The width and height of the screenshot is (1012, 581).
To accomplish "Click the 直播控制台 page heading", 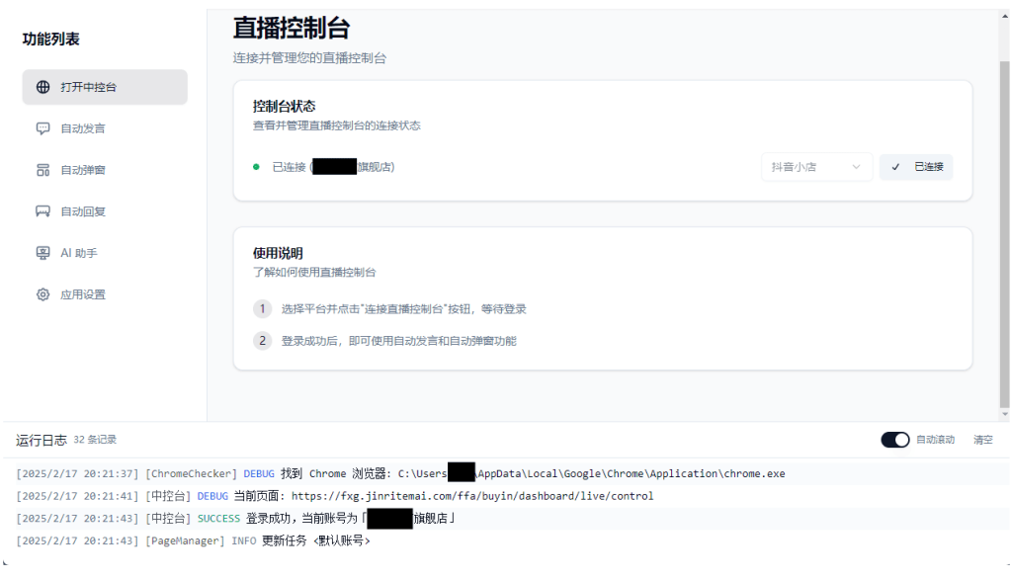I will [x=292, y=29].
